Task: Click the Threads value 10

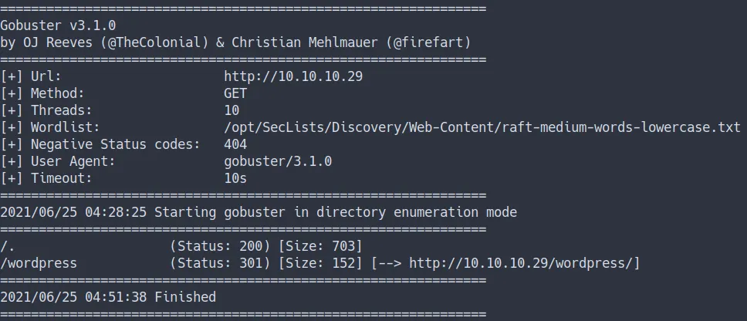Action: pyautogui.click(x=232, y=110)
